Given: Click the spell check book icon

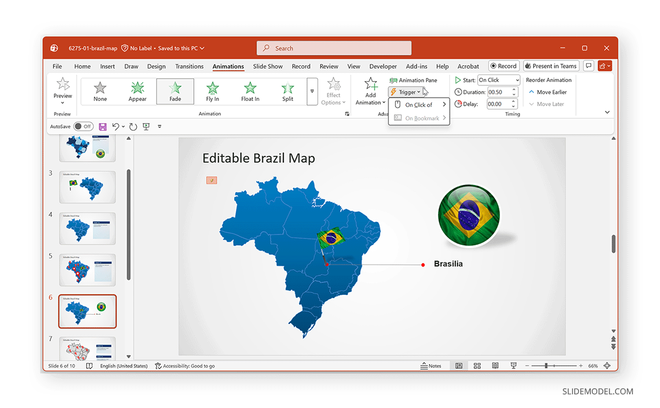Looking at the screenshot, I should tap(89, 366).
